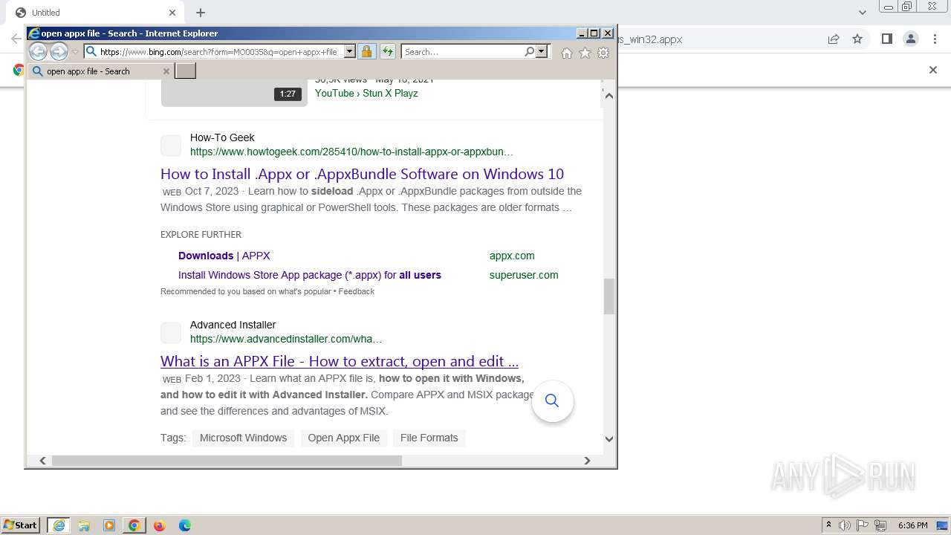Image resolution: width=951 pixels, height=535 pixels.
Task: Go forward with Internet Explorer's forward arrow
Action: pyautogui.click(x=59, y=51)
